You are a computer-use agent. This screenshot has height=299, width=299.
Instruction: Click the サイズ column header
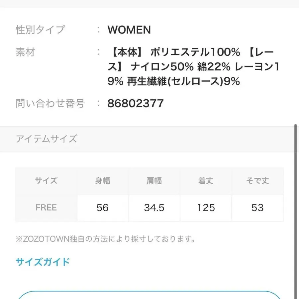point(46,180)
